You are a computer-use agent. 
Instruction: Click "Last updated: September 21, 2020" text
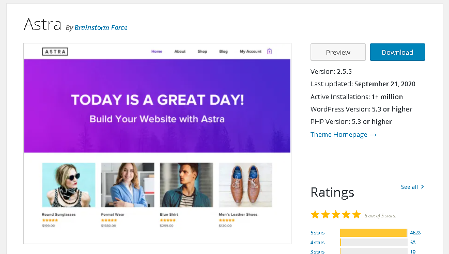tap(363, 84)
